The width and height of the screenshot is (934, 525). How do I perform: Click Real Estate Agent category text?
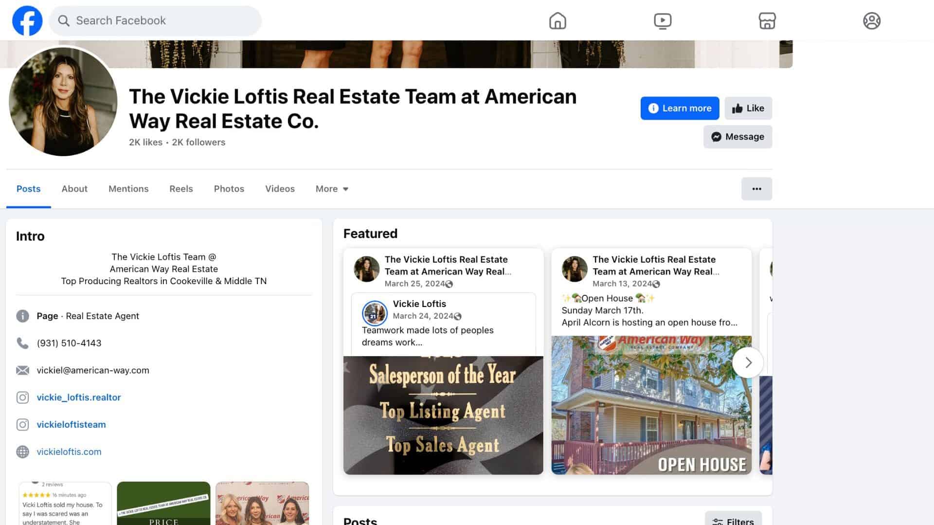pyautogui.click(x=102, y=316)
